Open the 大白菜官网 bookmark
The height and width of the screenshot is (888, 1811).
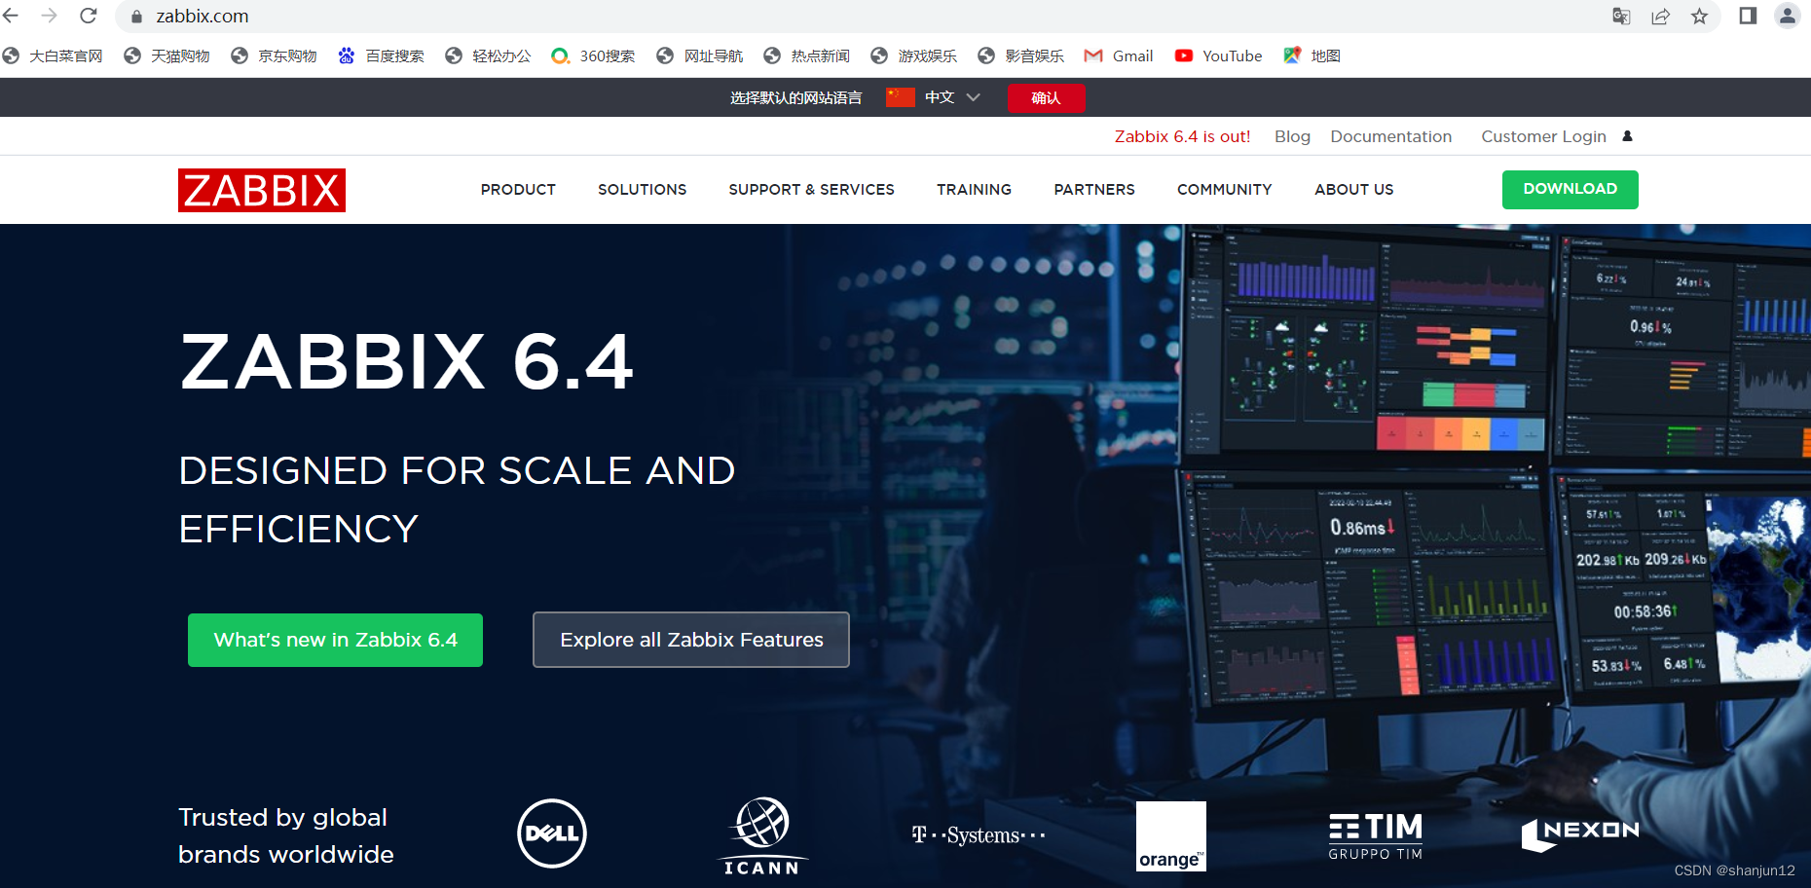click(x=53, y=56)
